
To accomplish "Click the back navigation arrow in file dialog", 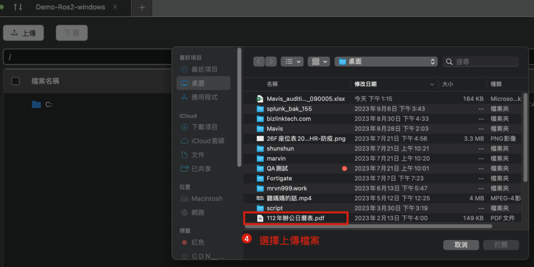I will [x=259, y=61].
